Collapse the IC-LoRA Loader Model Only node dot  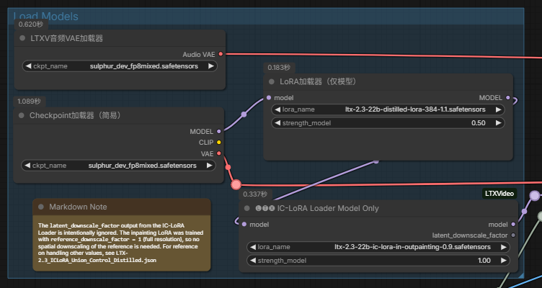point(246,208)
